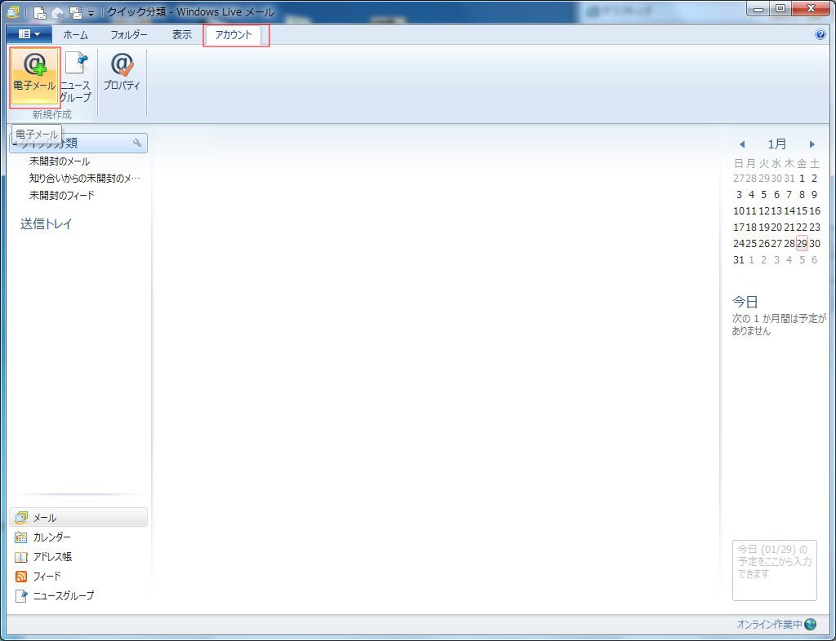This screenshot has height=641, width=836.
Task: Click date 26 in the calendar
Action: 764,244
